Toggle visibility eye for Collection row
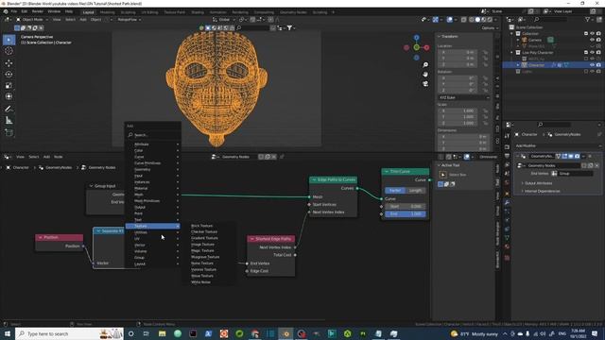The width and height of the screenshot is (605, 340). tap(593, 34)
